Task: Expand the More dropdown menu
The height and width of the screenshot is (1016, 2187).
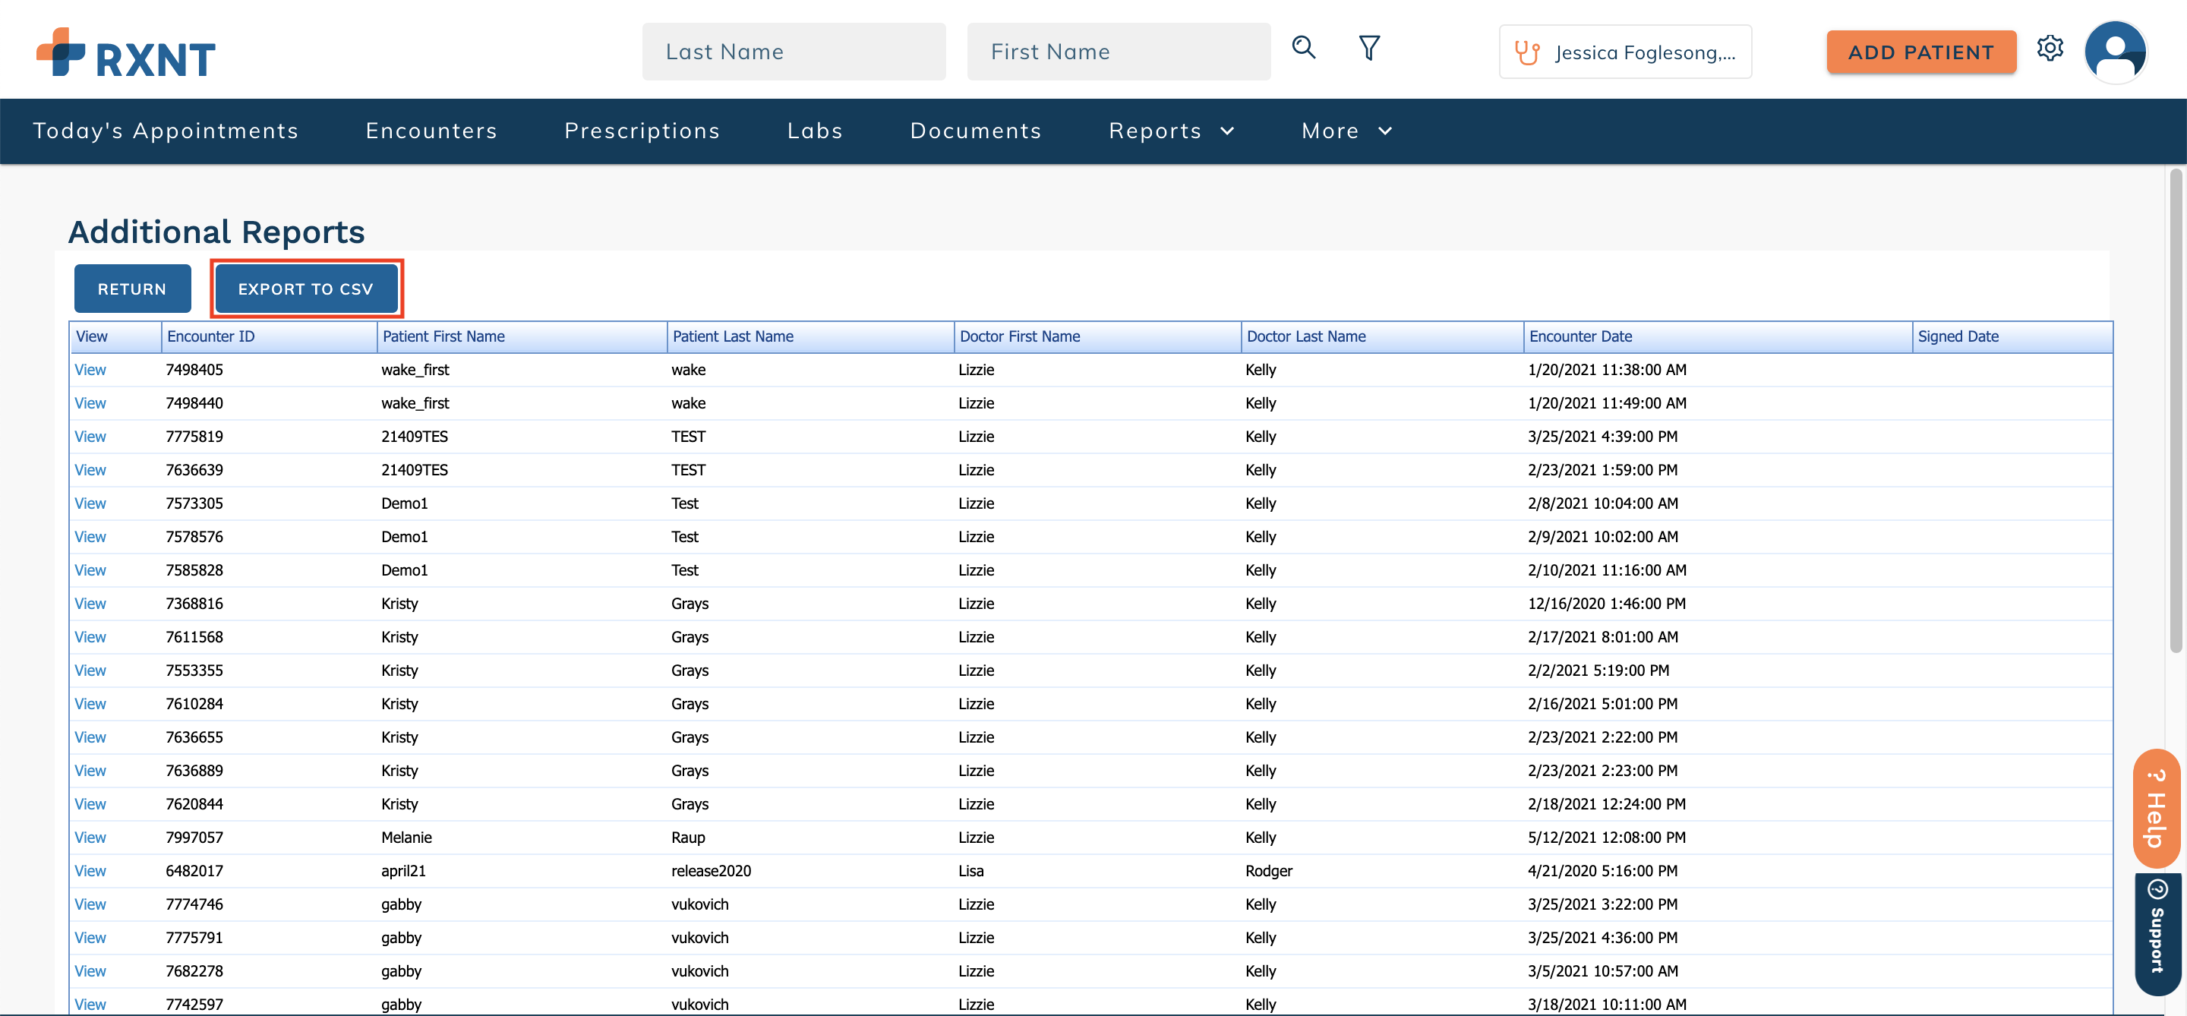Action: click(x=1346, y=131)
